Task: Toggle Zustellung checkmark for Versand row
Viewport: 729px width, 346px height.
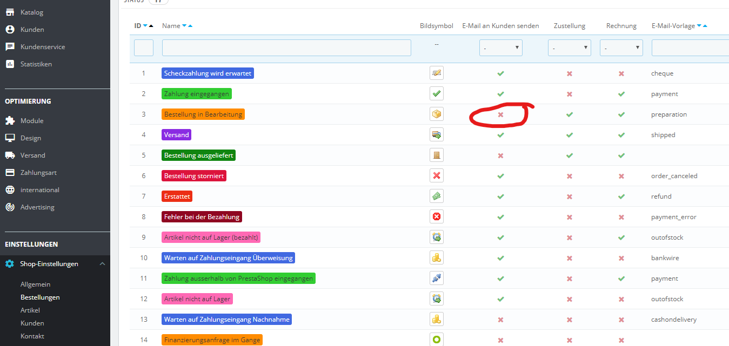Action: click(x=569, y=135)
